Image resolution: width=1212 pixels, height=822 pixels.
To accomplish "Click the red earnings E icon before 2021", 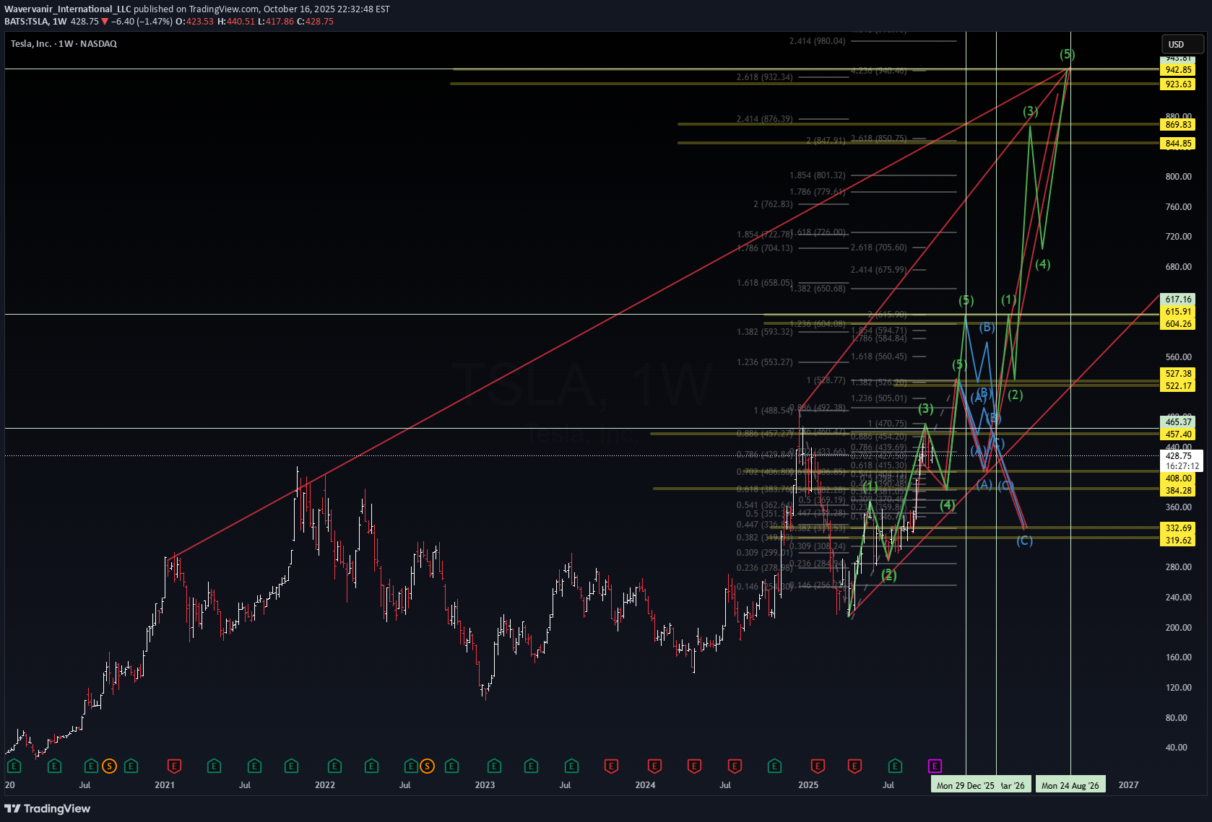I will 174,766.
